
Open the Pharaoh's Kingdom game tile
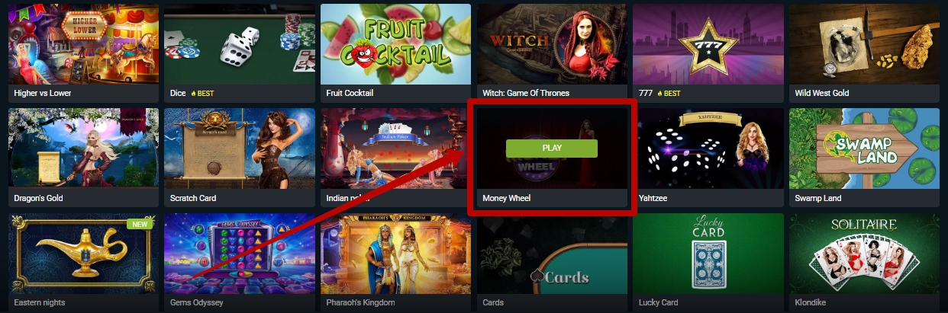395,254
